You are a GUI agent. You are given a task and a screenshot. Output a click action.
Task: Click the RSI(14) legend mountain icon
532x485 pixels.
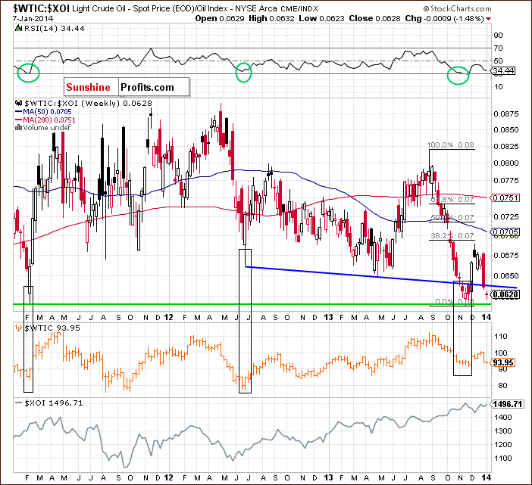(19, 29)
